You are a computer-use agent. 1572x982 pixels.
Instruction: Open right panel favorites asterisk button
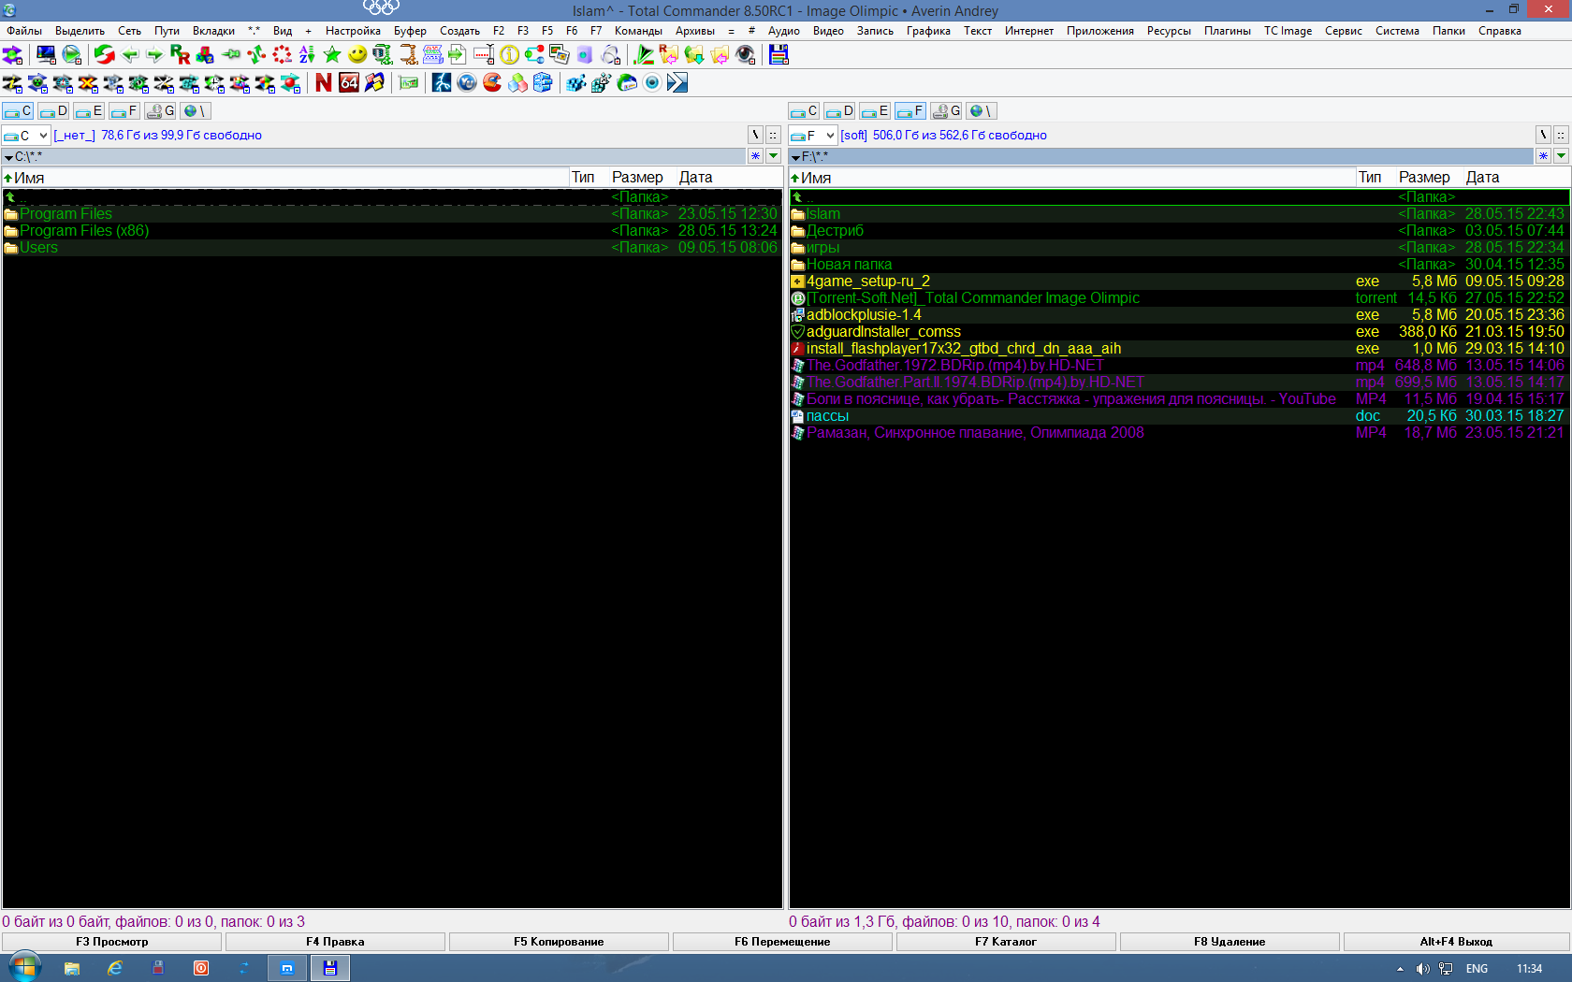point(1543,156)
